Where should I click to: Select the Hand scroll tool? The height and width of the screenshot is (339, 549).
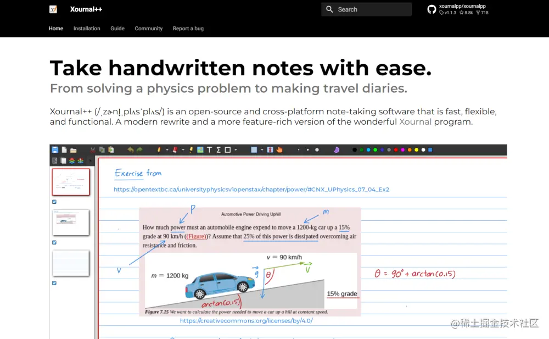[x=279, y=149]
